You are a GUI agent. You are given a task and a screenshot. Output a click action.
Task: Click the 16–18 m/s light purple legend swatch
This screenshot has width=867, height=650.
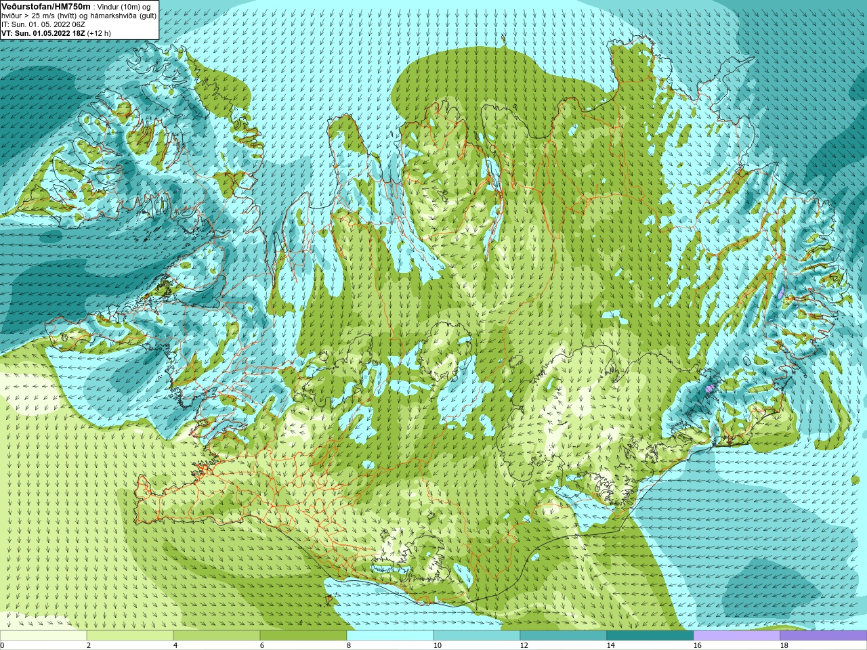[x=737, y=635]
